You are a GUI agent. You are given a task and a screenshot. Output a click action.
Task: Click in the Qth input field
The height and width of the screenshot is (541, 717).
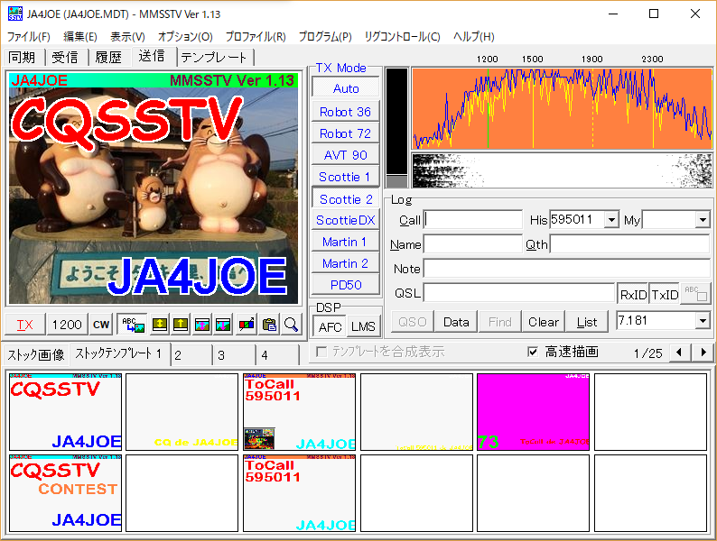629,244
